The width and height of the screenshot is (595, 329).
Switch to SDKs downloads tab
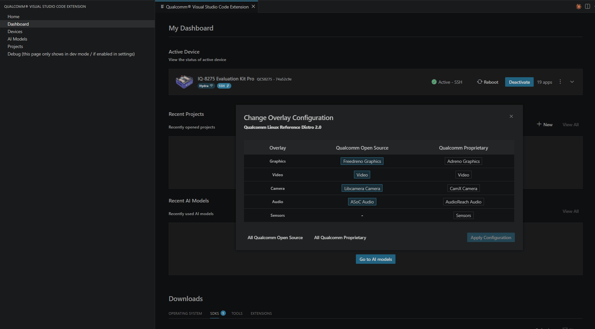coord(214,313)
